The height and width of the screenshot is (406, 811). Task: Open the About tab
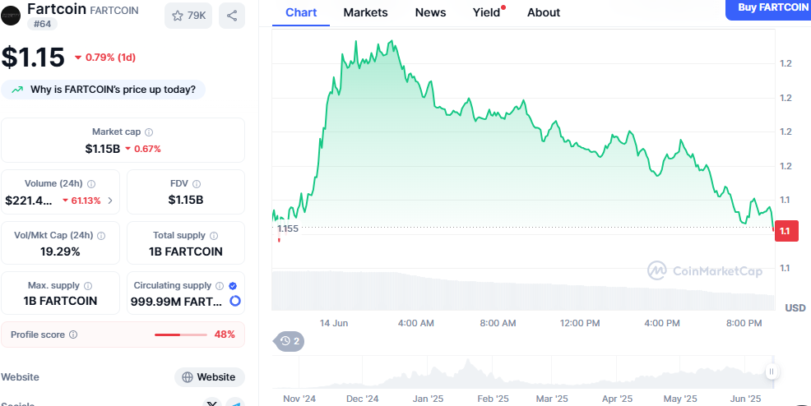pos(544,12)
